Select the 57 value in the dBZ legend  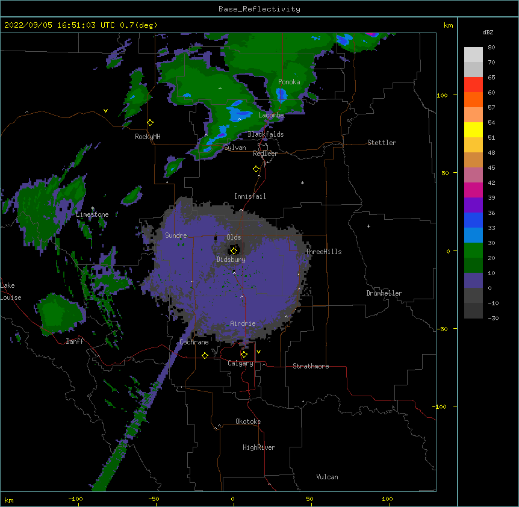pyautogui.click(x=491, y=108)
